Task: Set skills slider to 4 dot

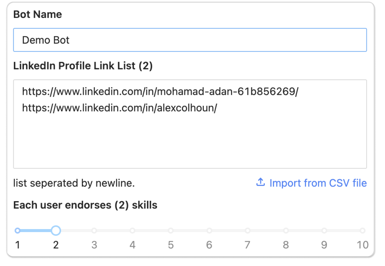Action: click(132, 230)
